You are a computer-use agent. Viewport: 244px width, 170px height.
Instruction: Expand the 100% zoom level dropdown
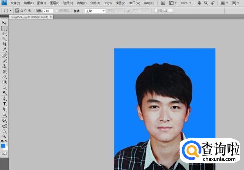(186, 3)
